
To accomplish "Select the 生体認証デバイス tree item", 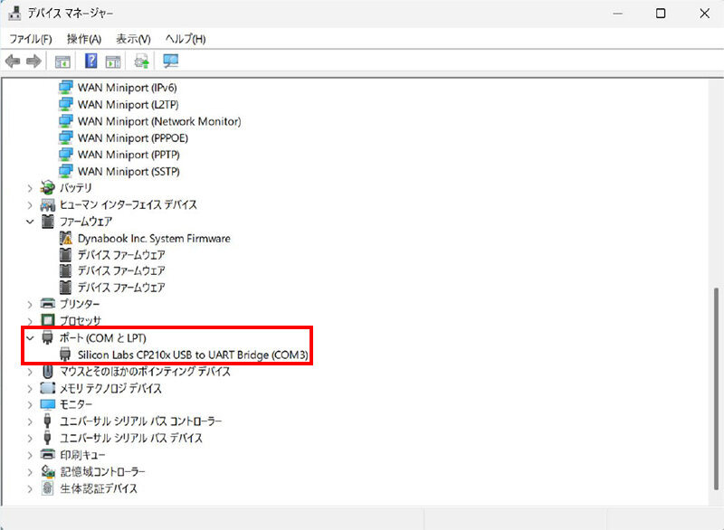I will click(x=99, y=488).
